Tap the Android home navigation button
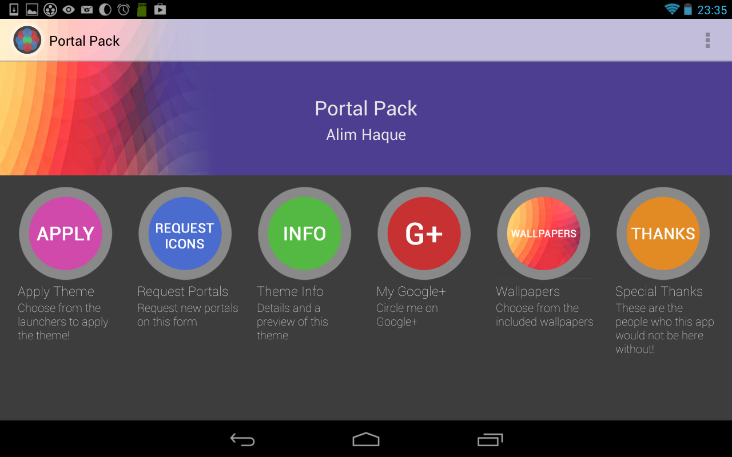 click(x=366, y=439)
